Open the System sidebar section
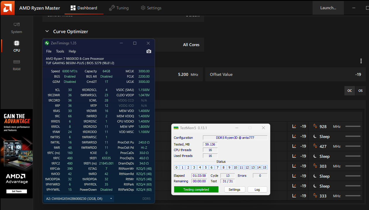Screen dimensions: 369x210 tap(17, 28)
